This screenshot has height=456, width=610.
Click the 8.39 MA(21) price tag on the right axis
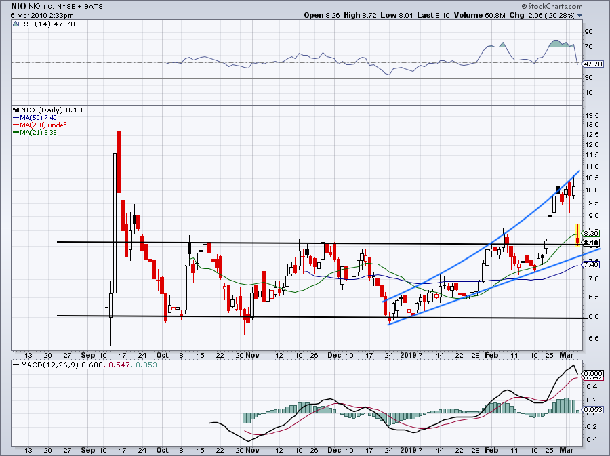[x=591, y=234]
